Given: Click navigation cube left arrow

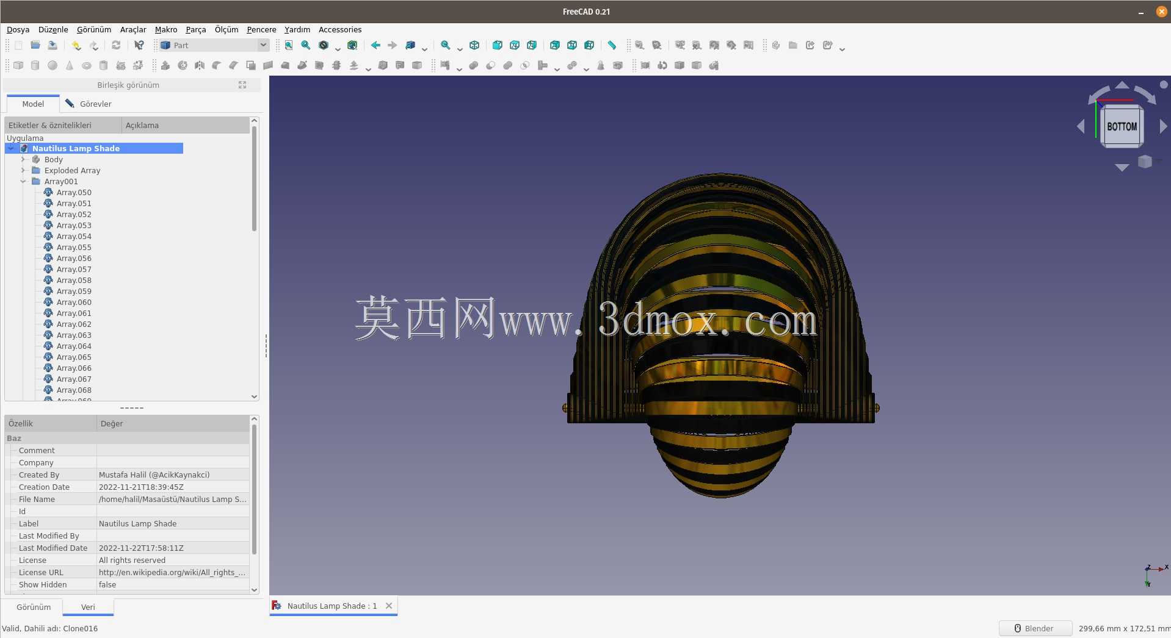Looking at the screenshot, I should coord(1081,126).
